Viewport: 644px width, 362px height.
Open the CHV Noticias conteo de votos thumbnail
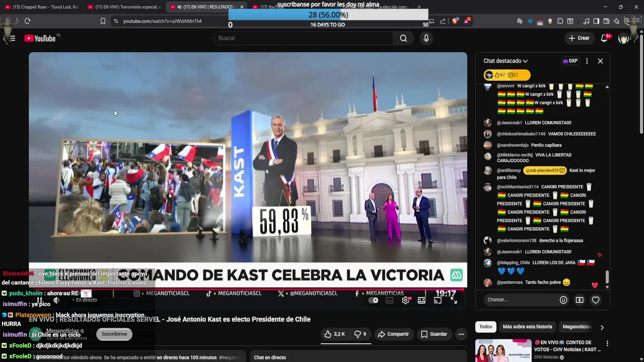pos(503,350)
